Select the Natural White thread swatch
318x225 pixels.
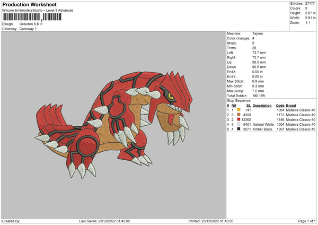pyautogui.click(x=238, y=124)
